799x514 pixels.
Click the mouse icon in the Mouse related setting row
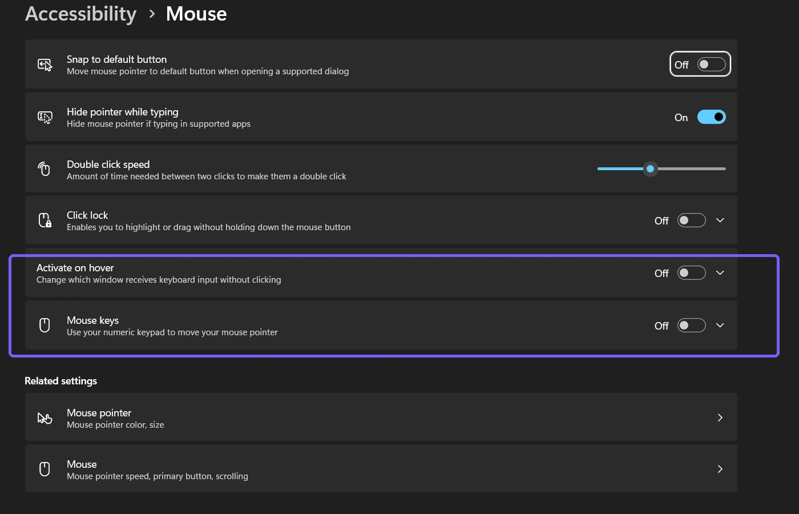pos(45,469)
